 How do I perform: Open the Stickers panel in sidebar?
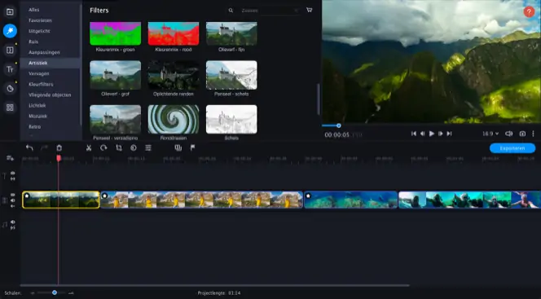(10, 89)
